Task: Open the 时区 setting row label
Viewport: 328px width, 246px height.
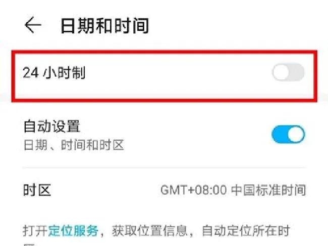Action: (x=37, y=190)
